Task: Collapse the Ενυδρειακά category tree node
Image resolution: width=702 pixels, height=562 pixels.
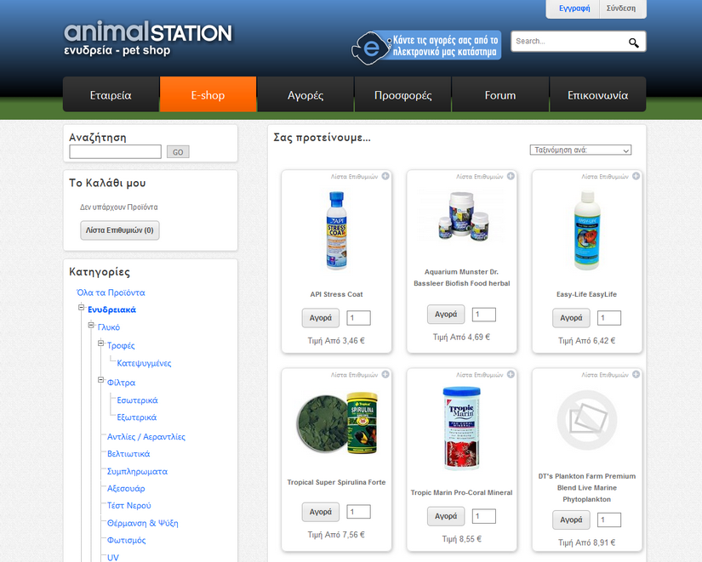Action: point(82,308)
